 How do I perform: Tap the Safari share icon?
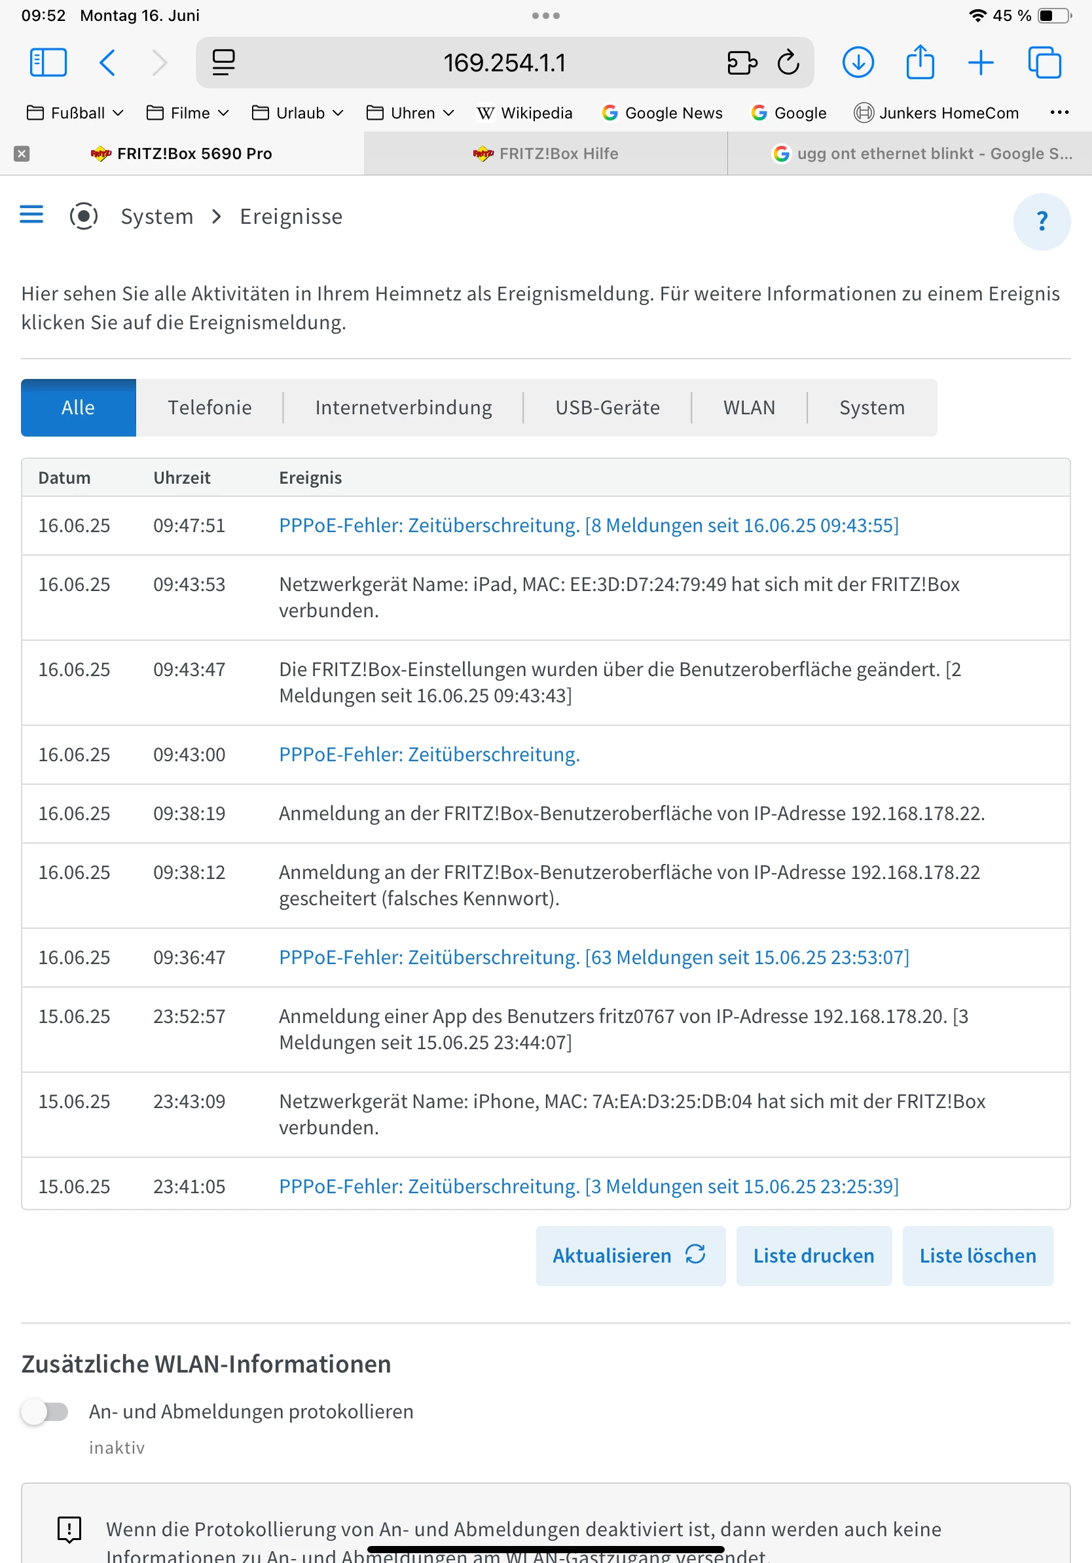point(919,63)
